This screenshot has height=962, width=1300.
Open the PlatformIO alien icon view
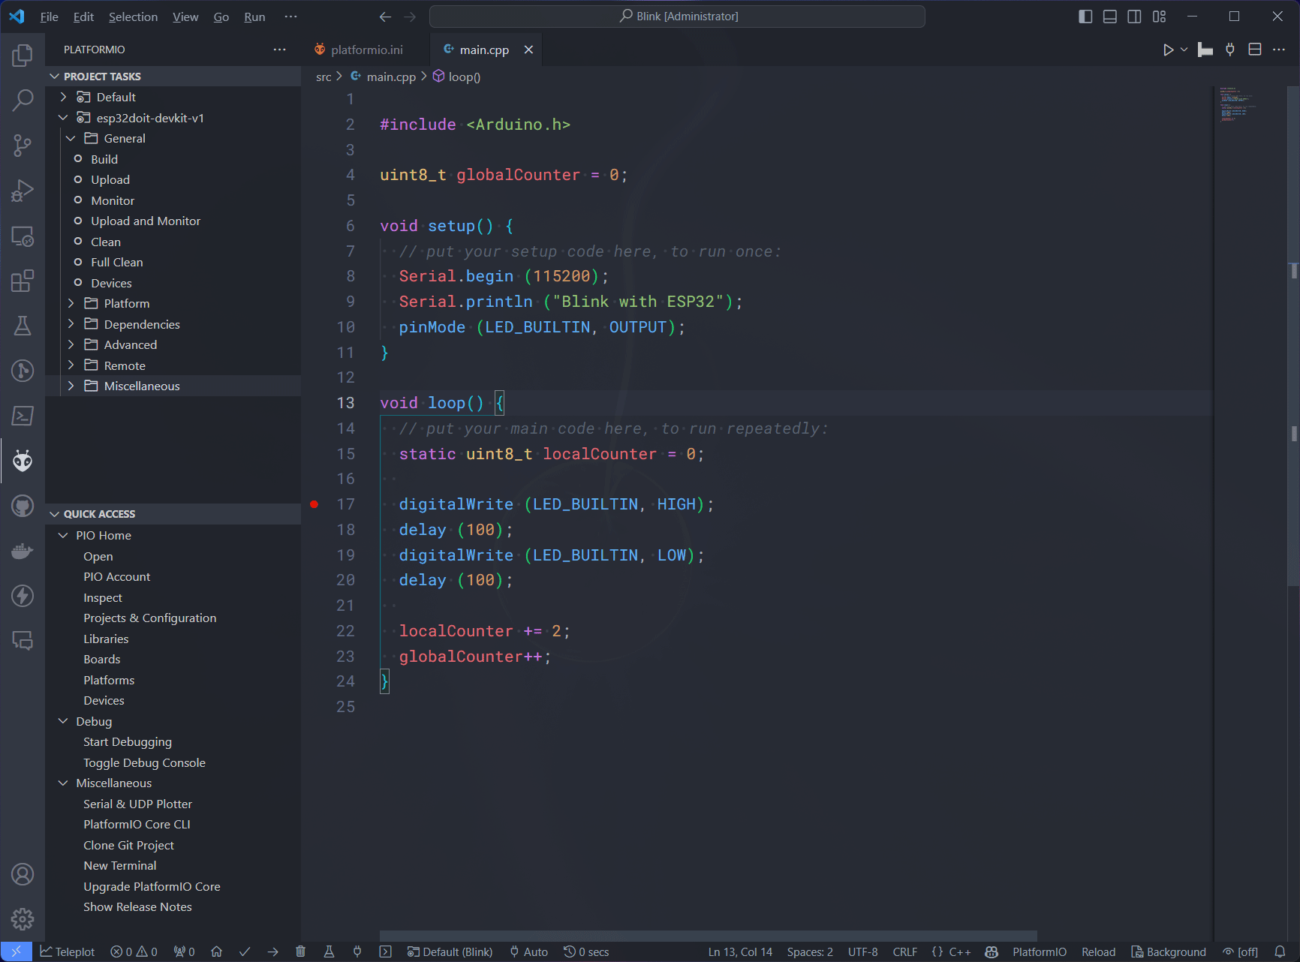(x=23, y=461)
